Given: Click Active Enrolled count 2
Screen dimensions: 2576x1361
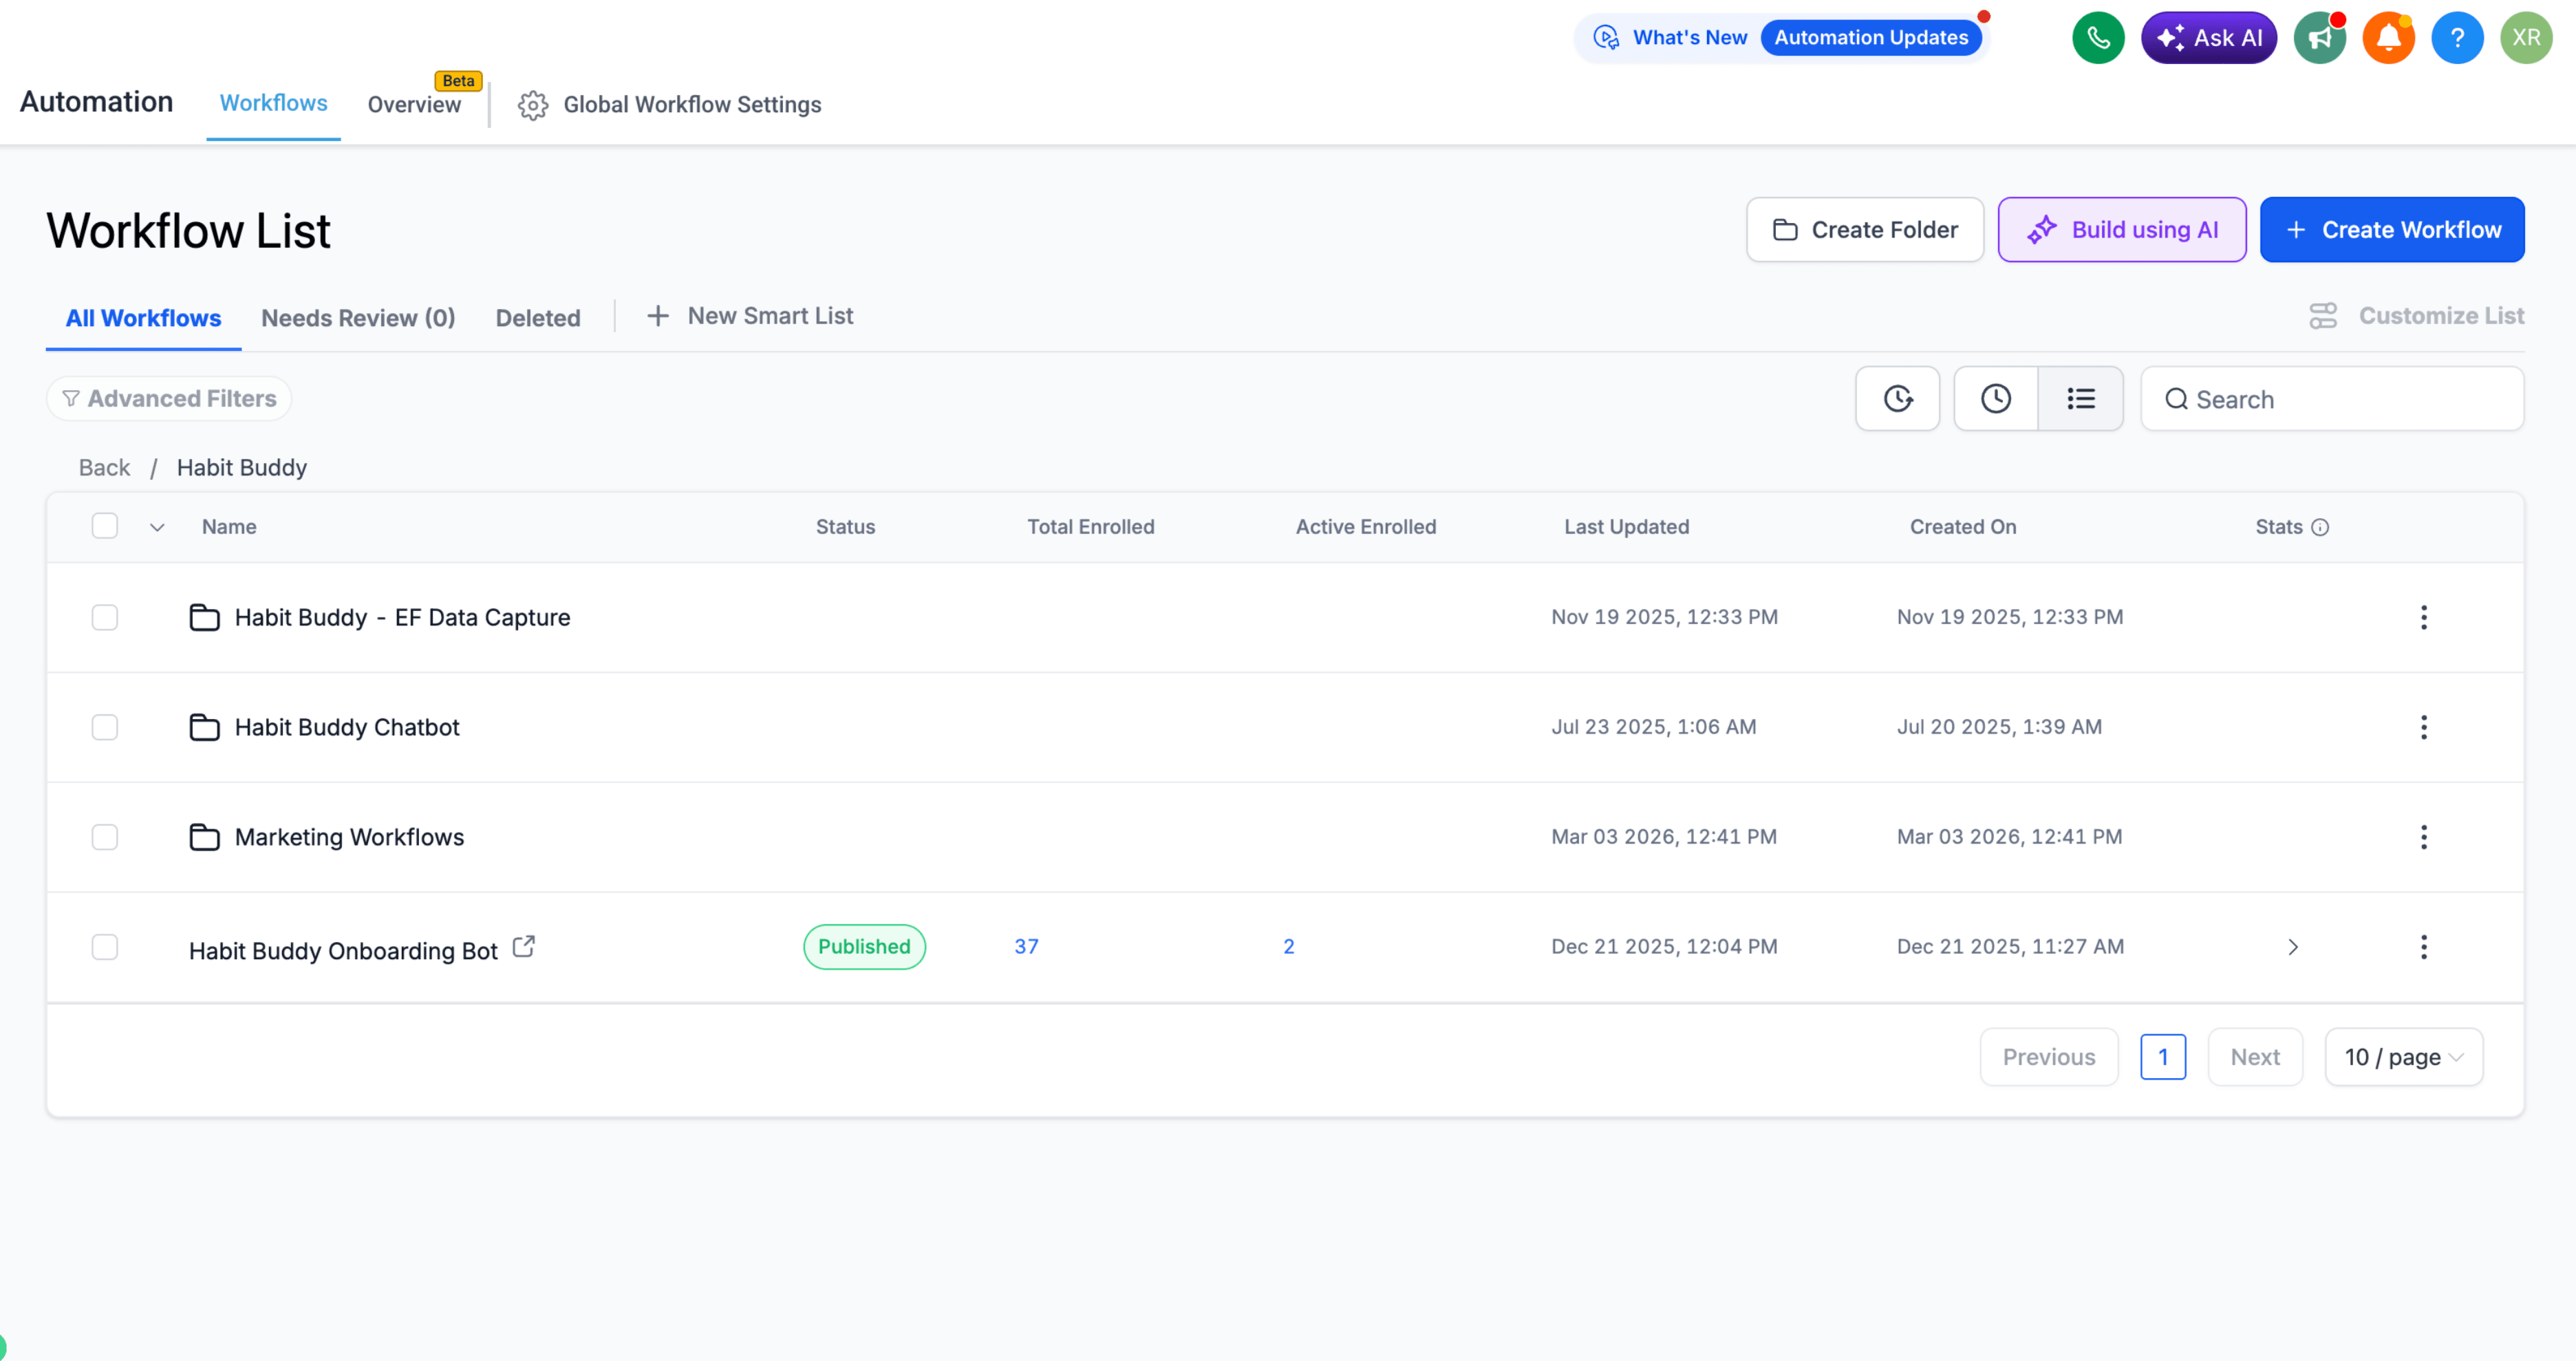Looking at the screenshot, I should click(x=1288, y=947).
